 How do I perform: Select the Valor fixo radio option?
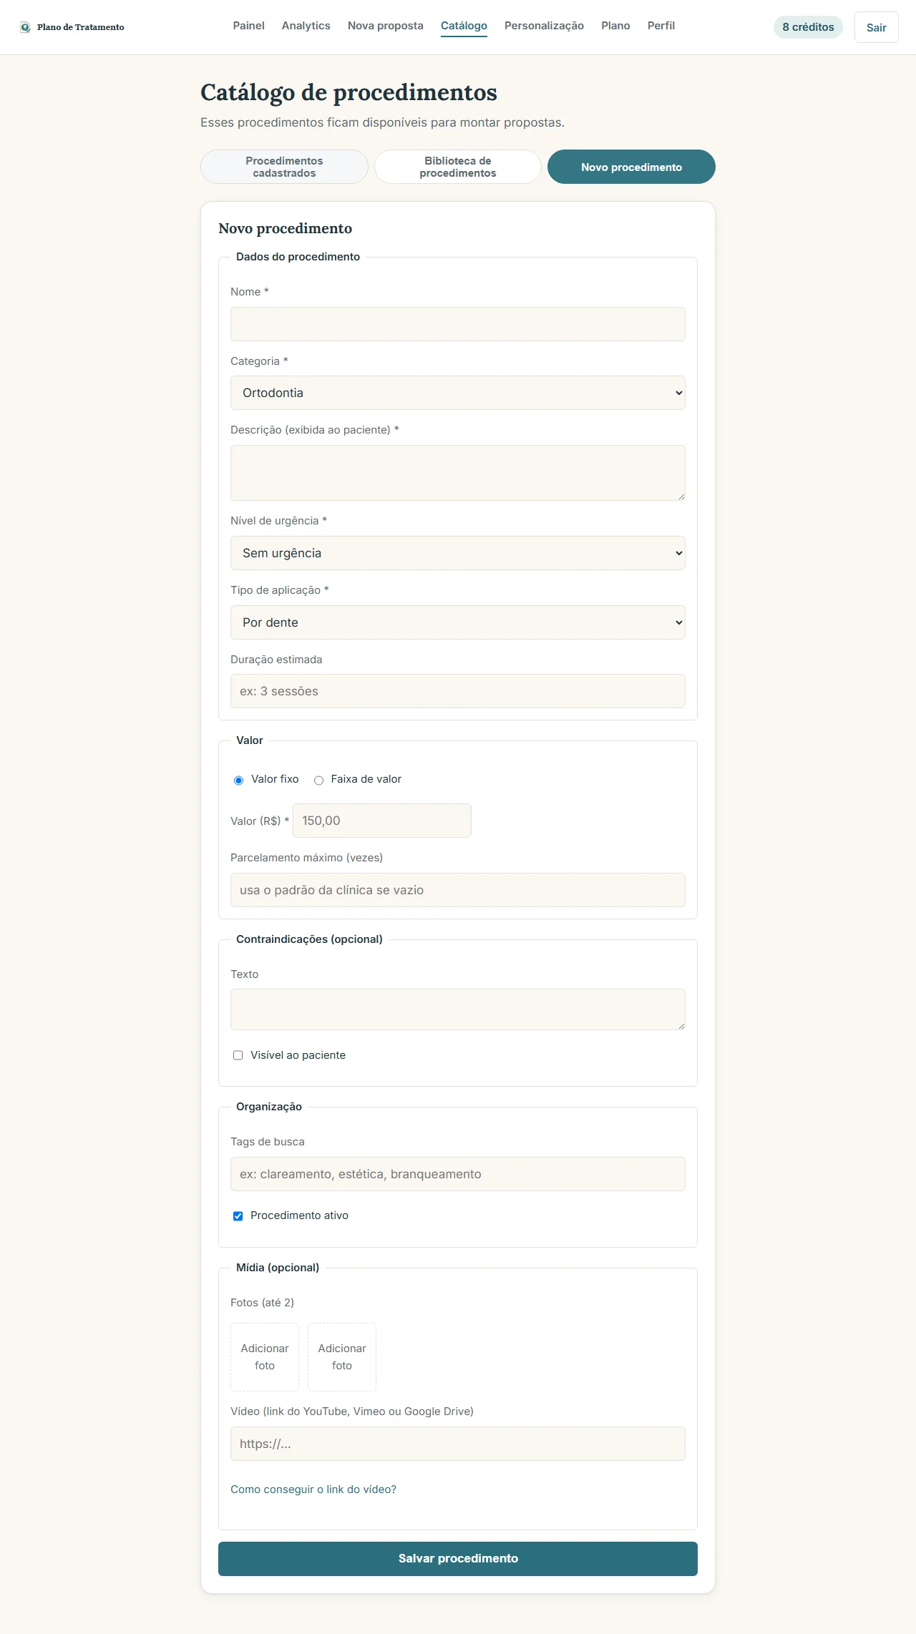pos(238,780)
